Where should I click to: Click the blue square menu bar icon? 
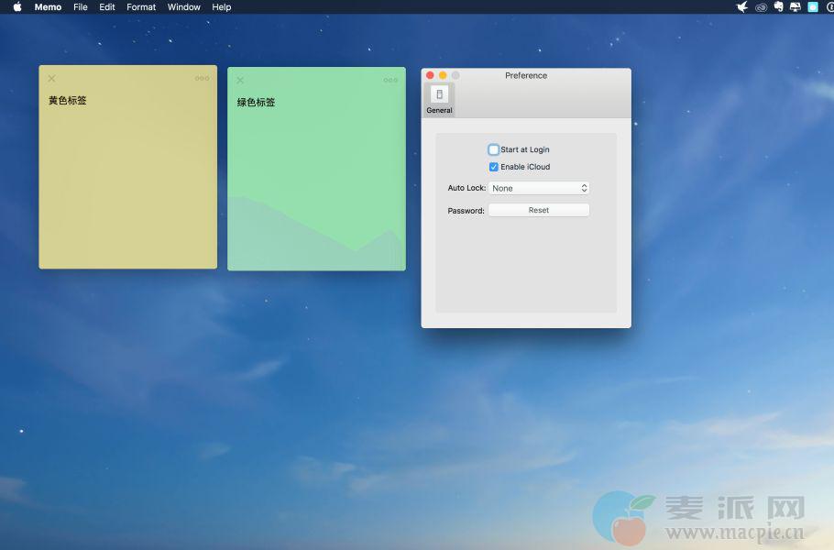click(x=812, y=7)
